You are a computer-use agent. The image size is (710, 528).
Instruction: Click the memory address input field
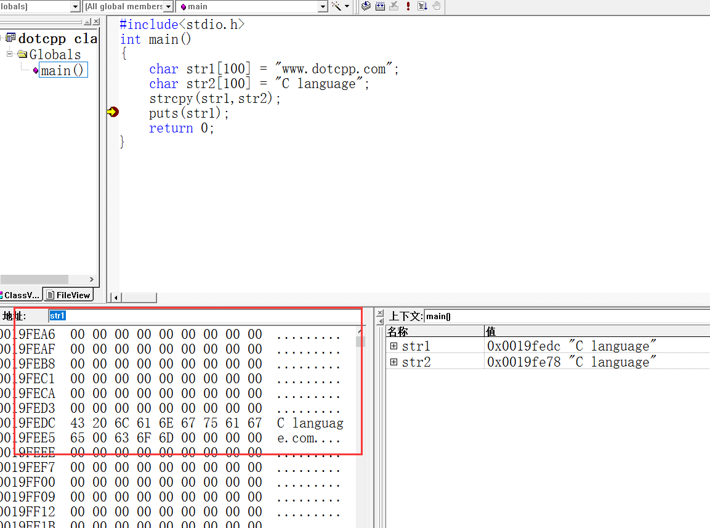pos(203,316)
